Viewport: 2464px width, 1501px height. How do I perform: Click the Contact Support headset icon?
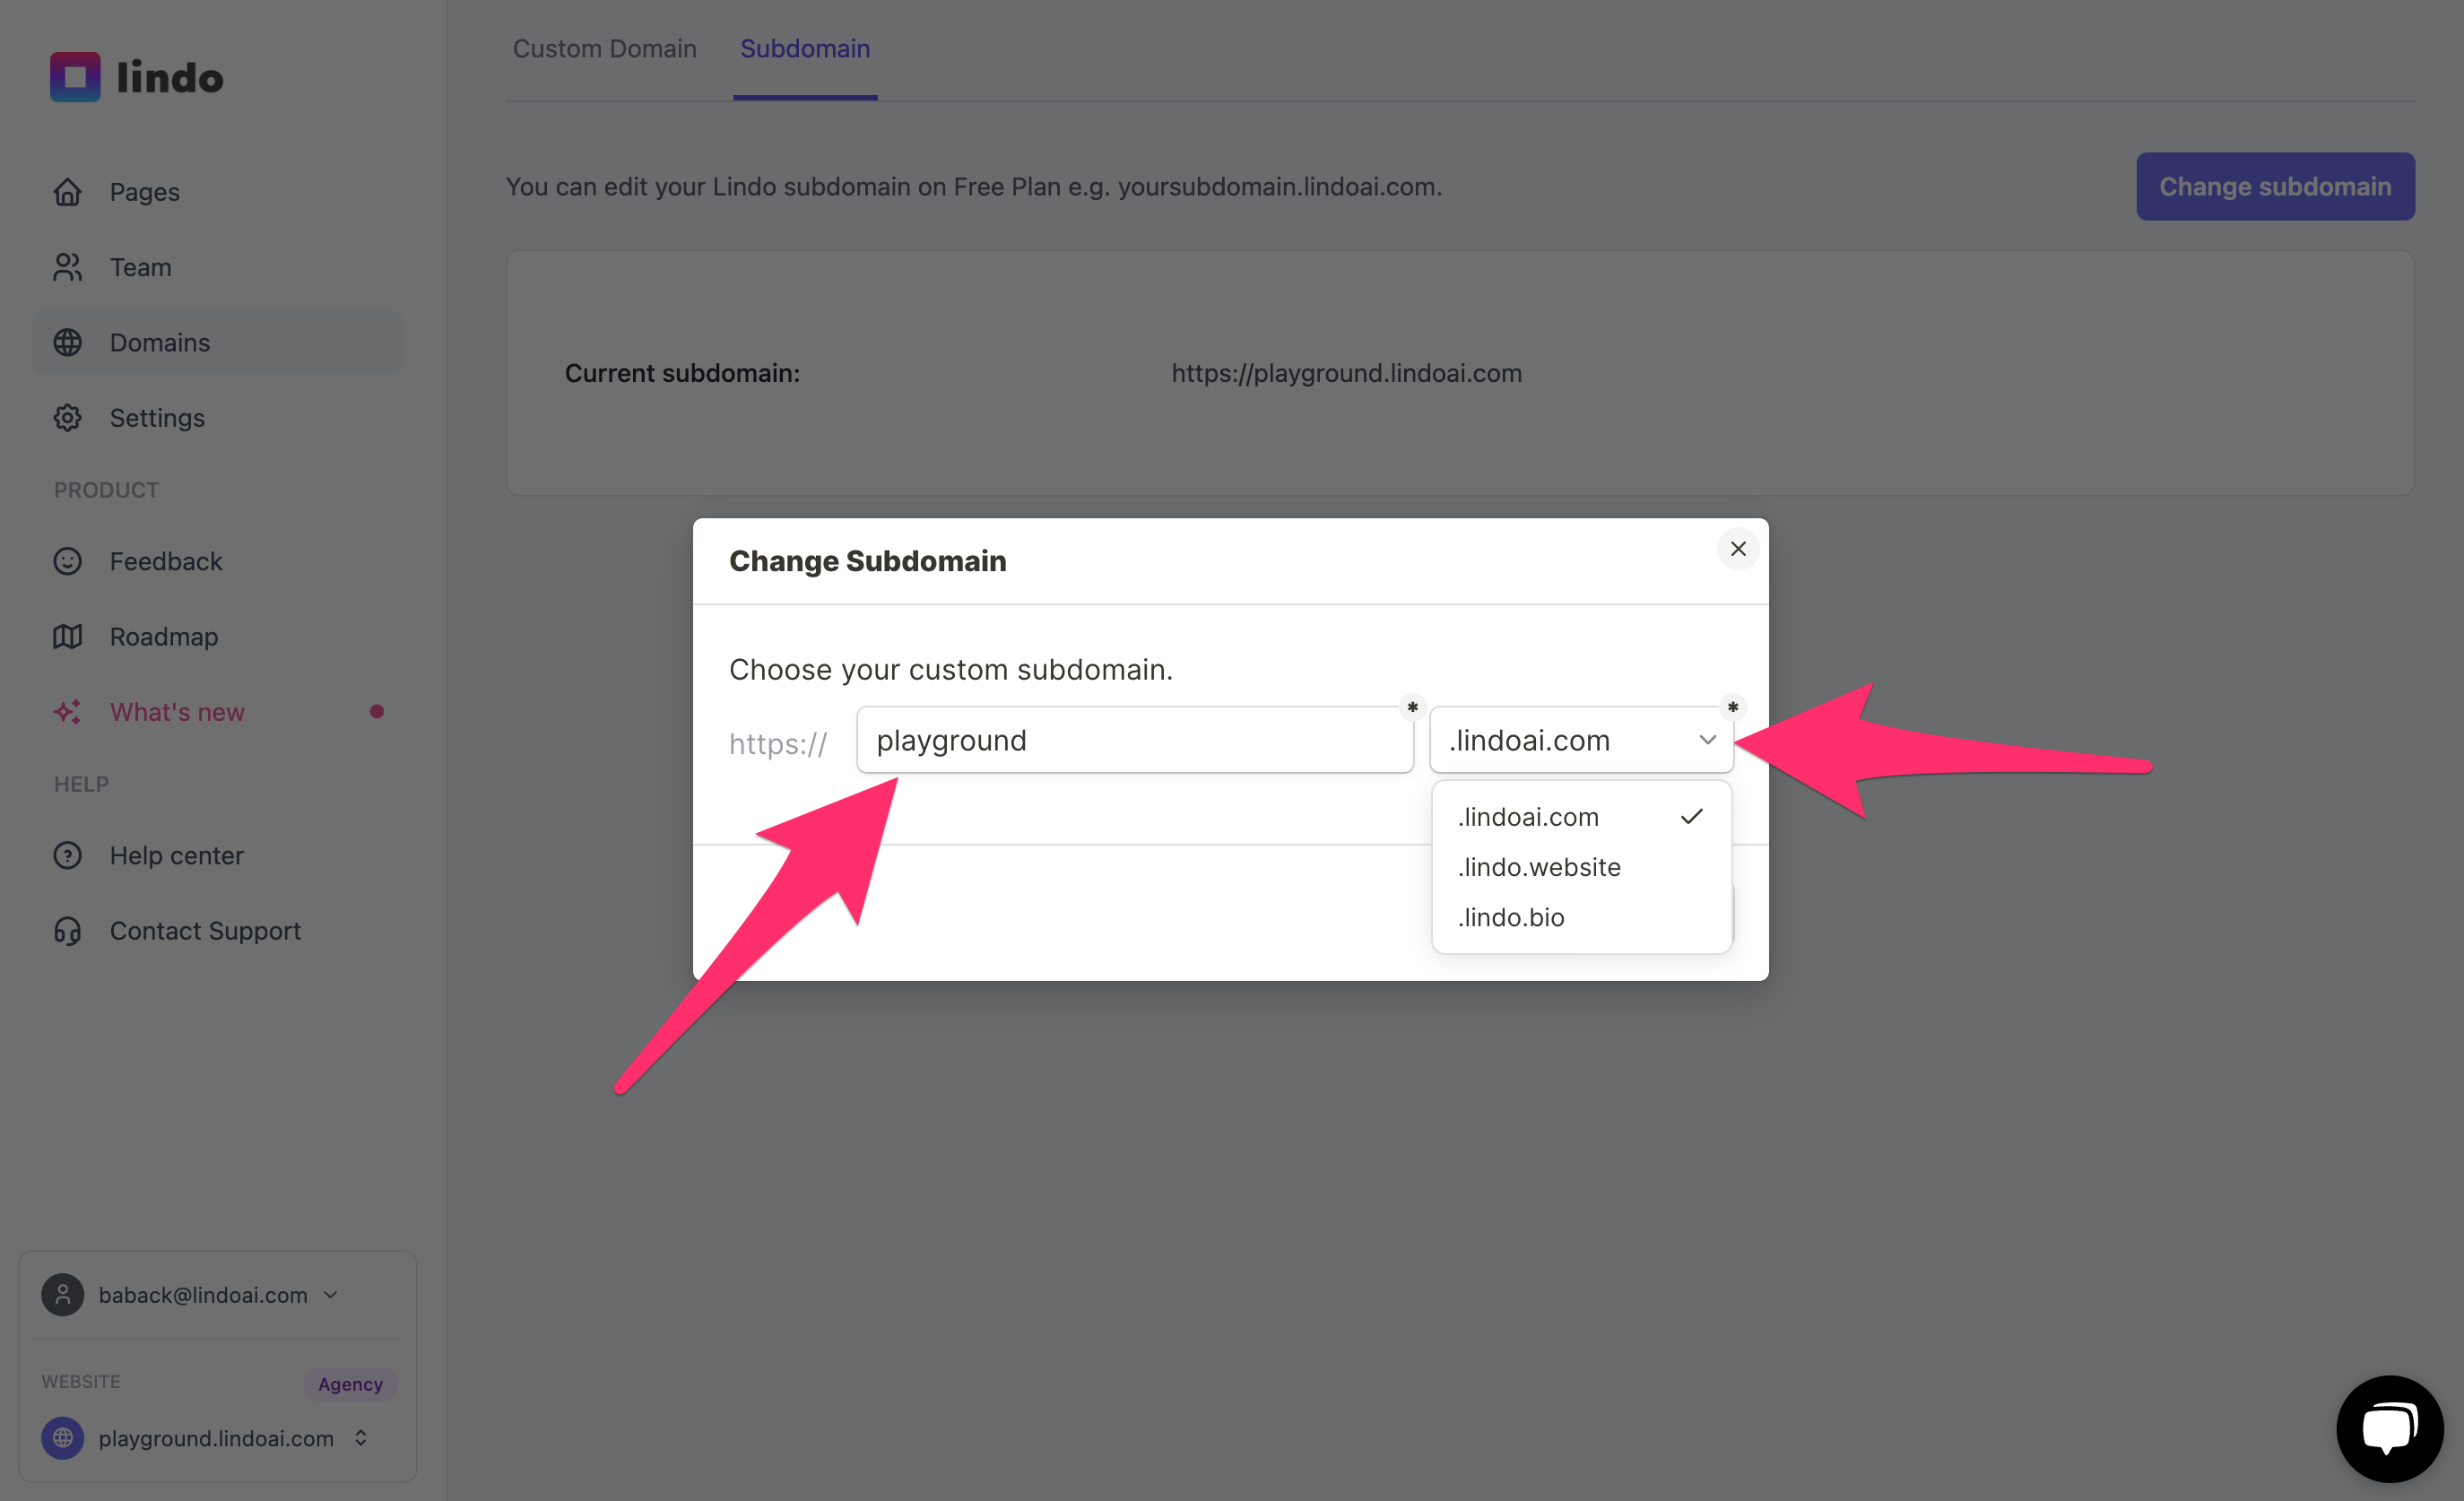pos(67,931)
